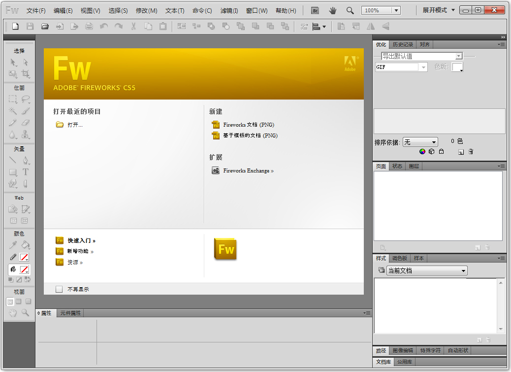Image resolution: width=511 pixels, height=372 pixels.
Task: Click the Open folder icon in toolbar
Action: coord(45,27)
